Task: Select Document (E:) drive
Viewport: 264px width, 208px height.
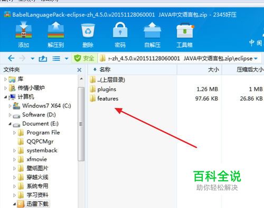Action: pyautogui.click(x=40, y=124)
